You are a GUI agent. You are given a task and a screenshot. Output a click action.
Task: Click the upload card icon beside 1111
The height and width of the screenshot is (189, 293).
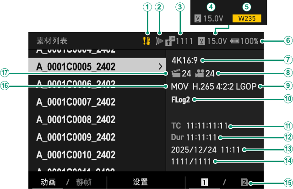[x=170, y=41]
